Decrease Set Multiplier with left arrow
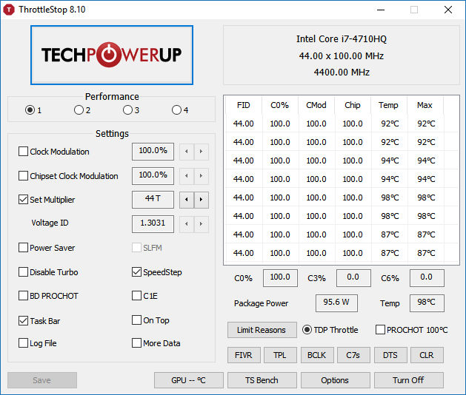This screenshot has width=466, height=395. click(x=187, y=200)
